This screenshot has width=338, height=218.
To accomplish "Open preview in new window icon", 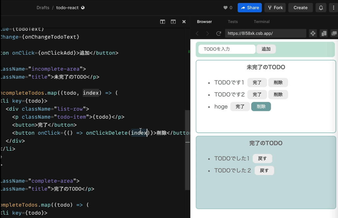I will (x=333, y=34).
